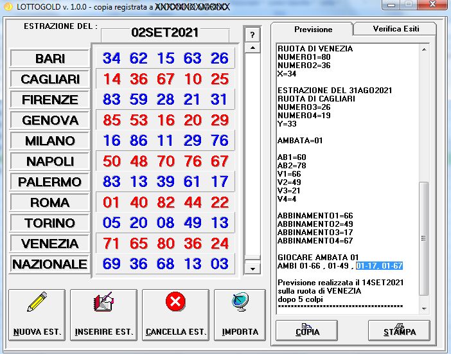
Task: Click the LottoGold title bar coin icon
Action: pyautogui.click(x=8, y=6)
